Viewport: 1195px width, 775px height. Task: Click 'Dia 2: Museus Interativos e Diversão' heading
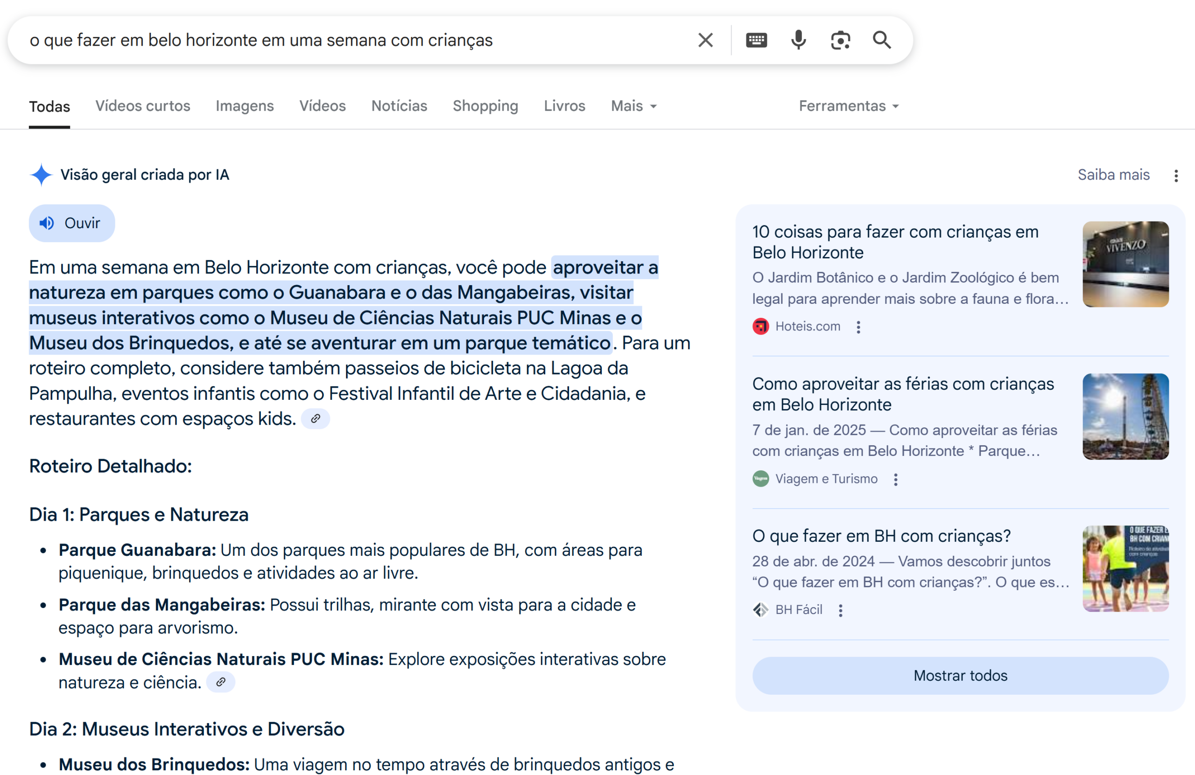(187, 729)
